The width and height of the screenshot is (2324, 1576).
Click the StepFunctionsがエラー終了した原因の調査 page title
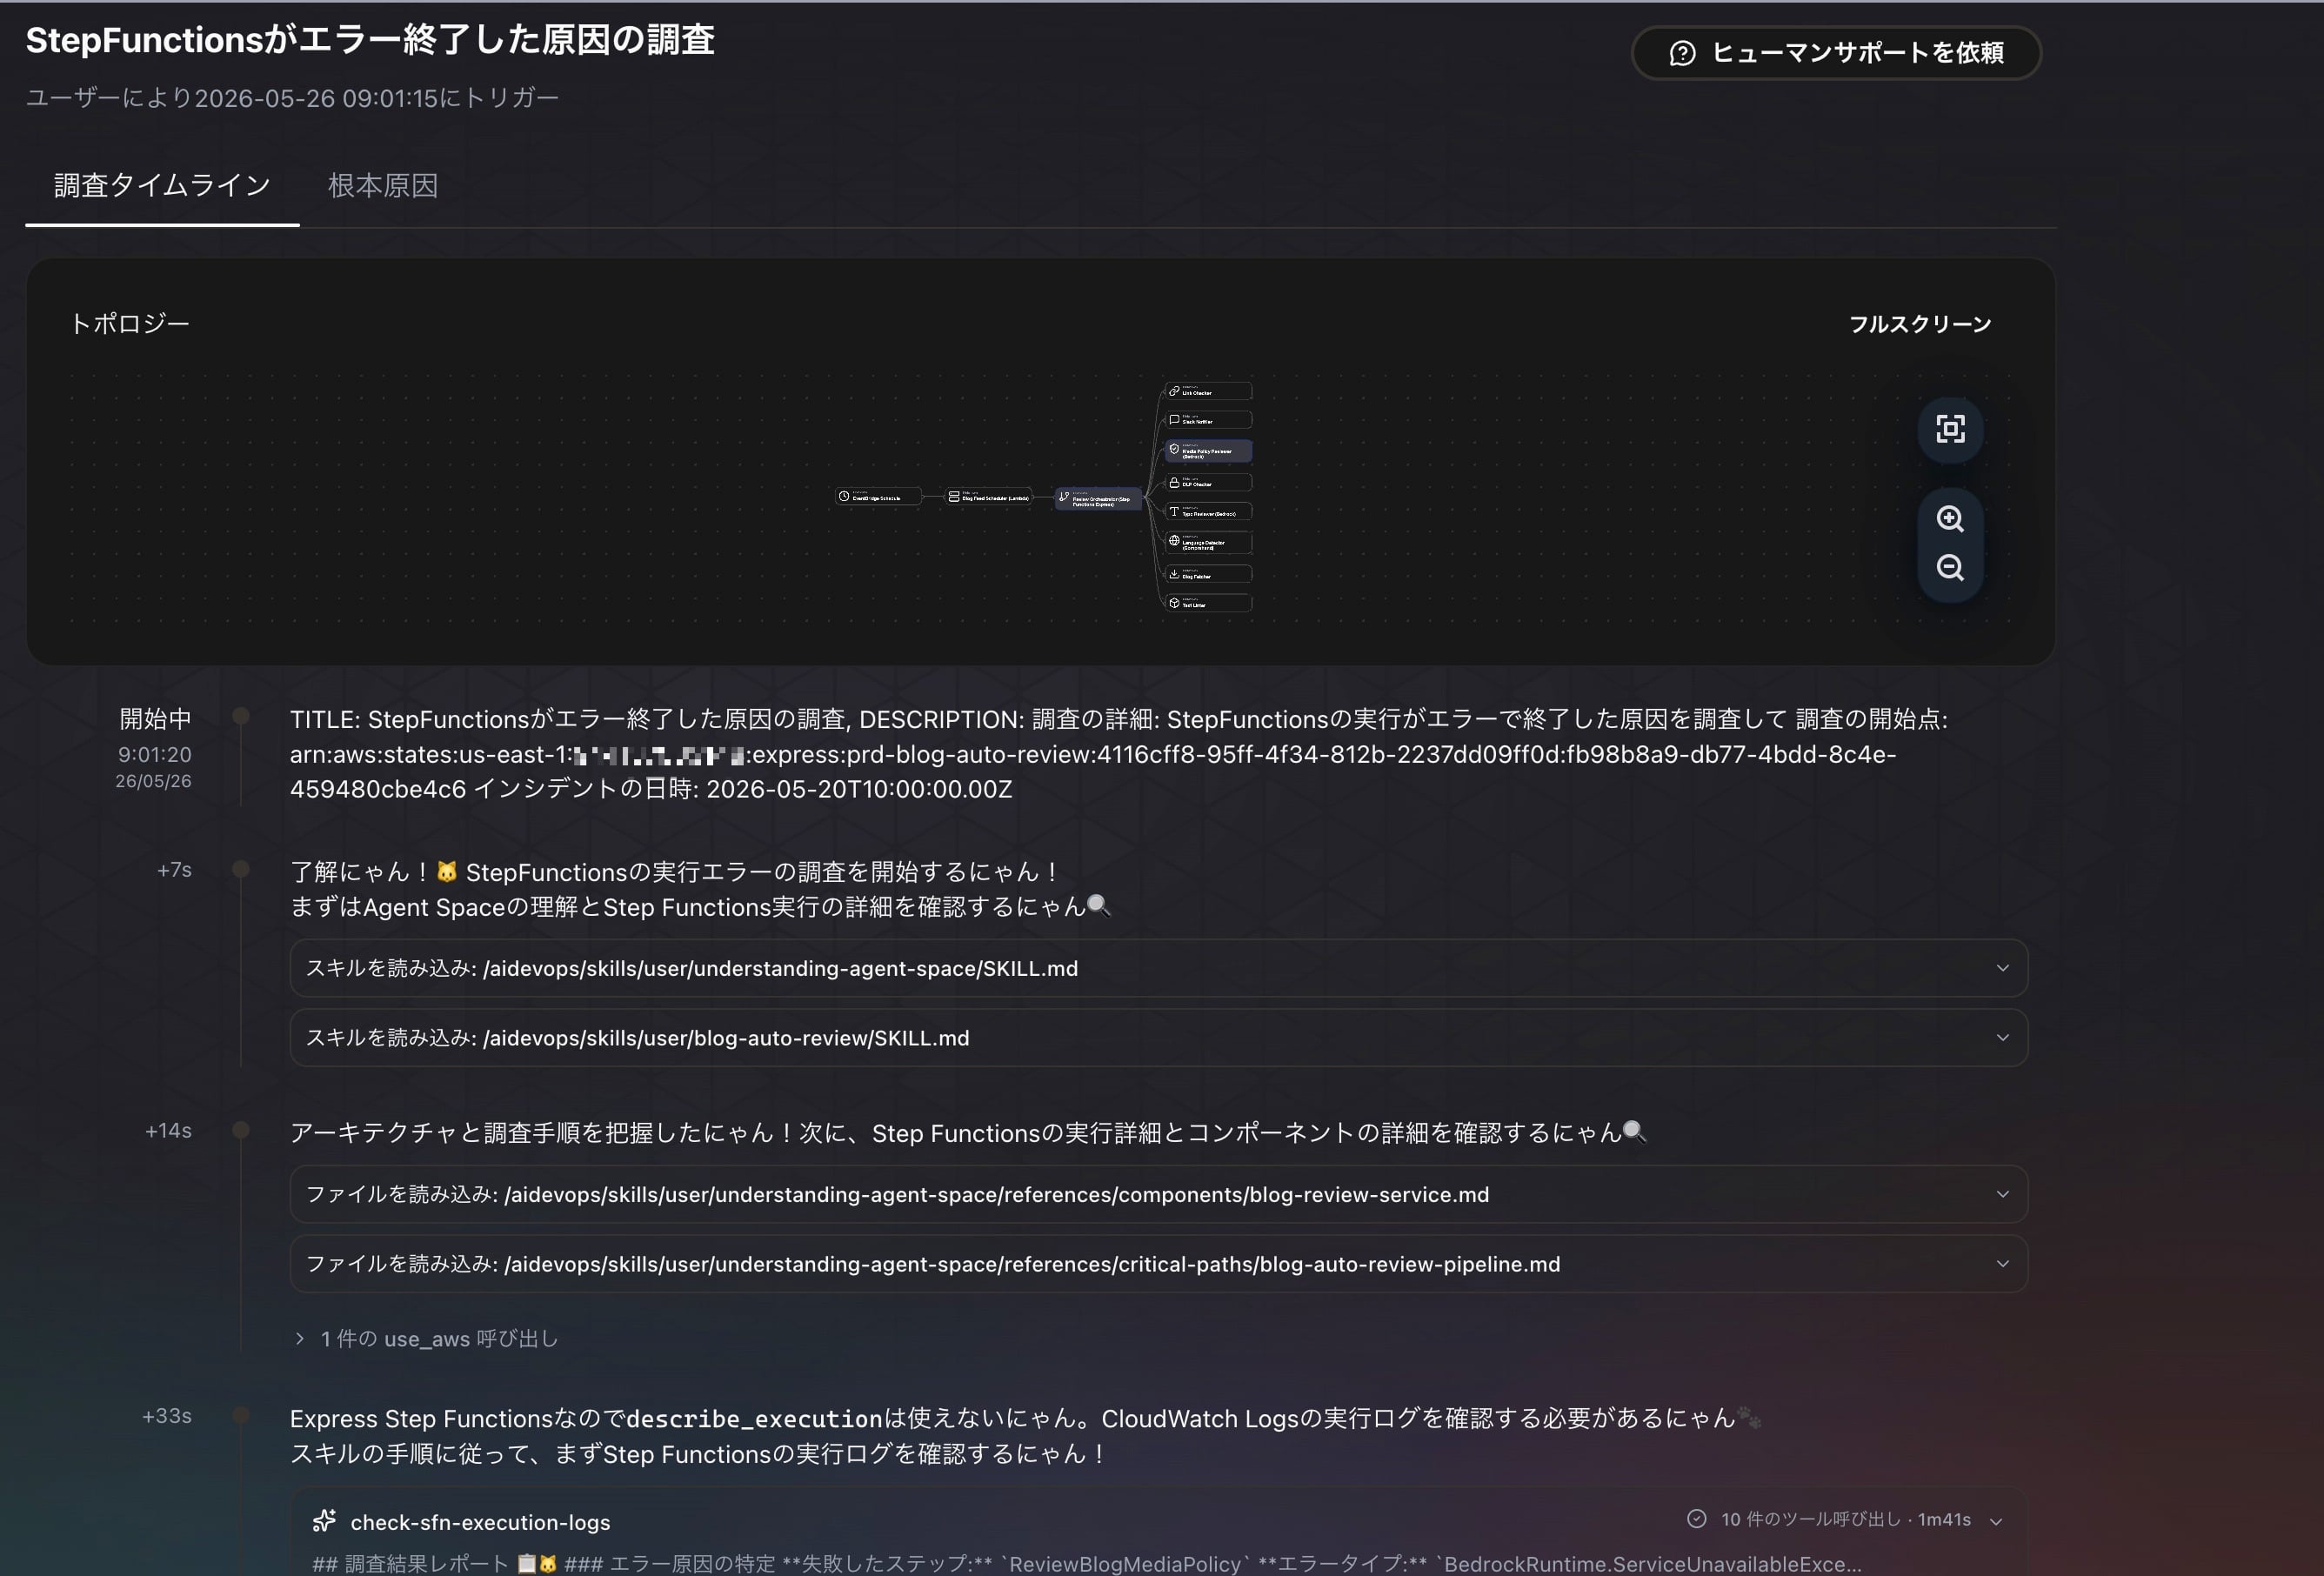pyautogui.click(x=370, y=40)
